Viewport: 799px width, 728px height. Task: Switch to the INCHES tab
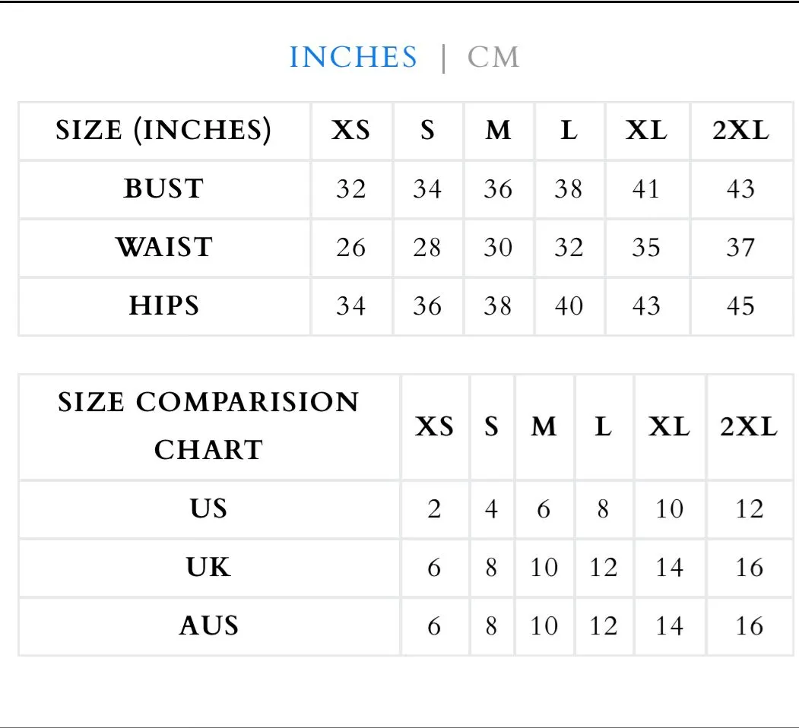pos(354,56)
